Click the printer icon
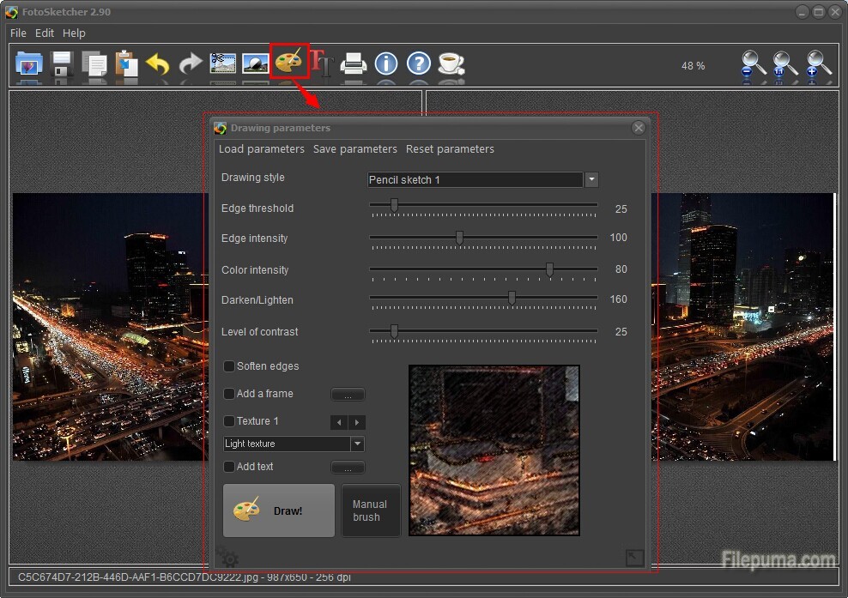Screen dimensions: 848x598 [x=354, y=63]
